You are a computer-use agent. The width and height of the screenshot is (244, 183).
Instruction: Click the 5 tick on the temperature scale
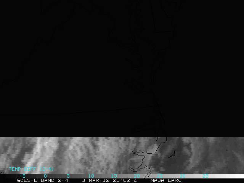[68, 176]
